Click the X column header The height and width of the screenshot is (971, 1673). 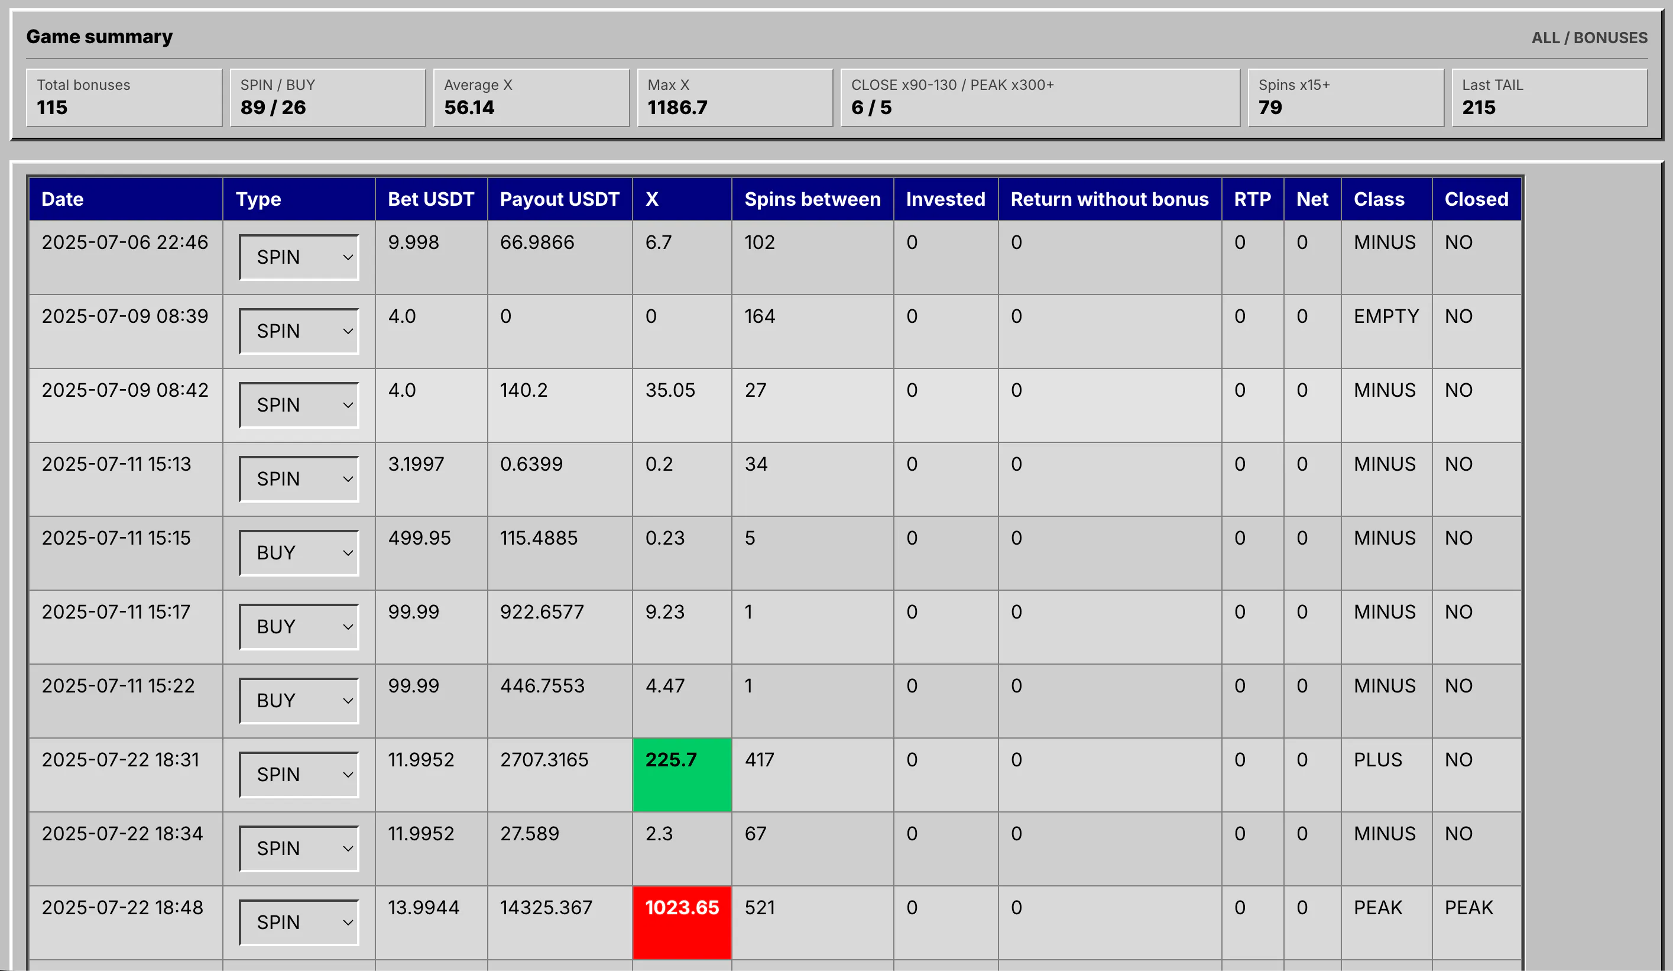pyautogui.click(x=682, y=199)
